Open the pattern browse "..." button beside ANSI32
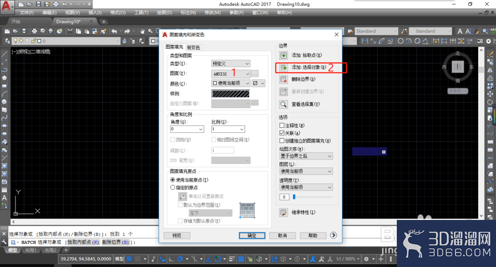Viewport: 496px width, 267px height. (x=254, y=74)
